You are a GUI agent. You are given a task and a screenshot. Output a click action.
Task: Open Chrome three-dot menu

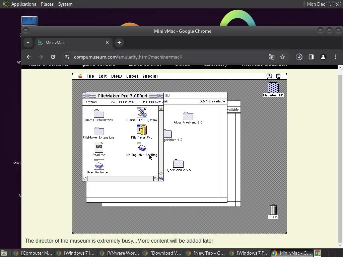tap(335, 57)
